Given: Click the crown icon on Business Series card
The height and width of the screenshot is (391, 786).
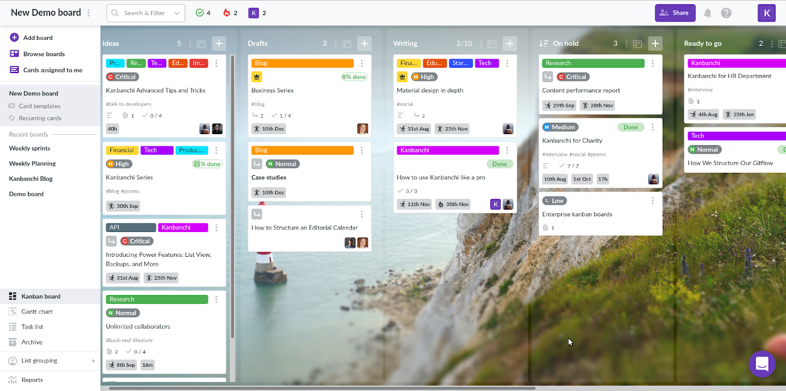Looking at the screenshot, I should tap(257, 77).
